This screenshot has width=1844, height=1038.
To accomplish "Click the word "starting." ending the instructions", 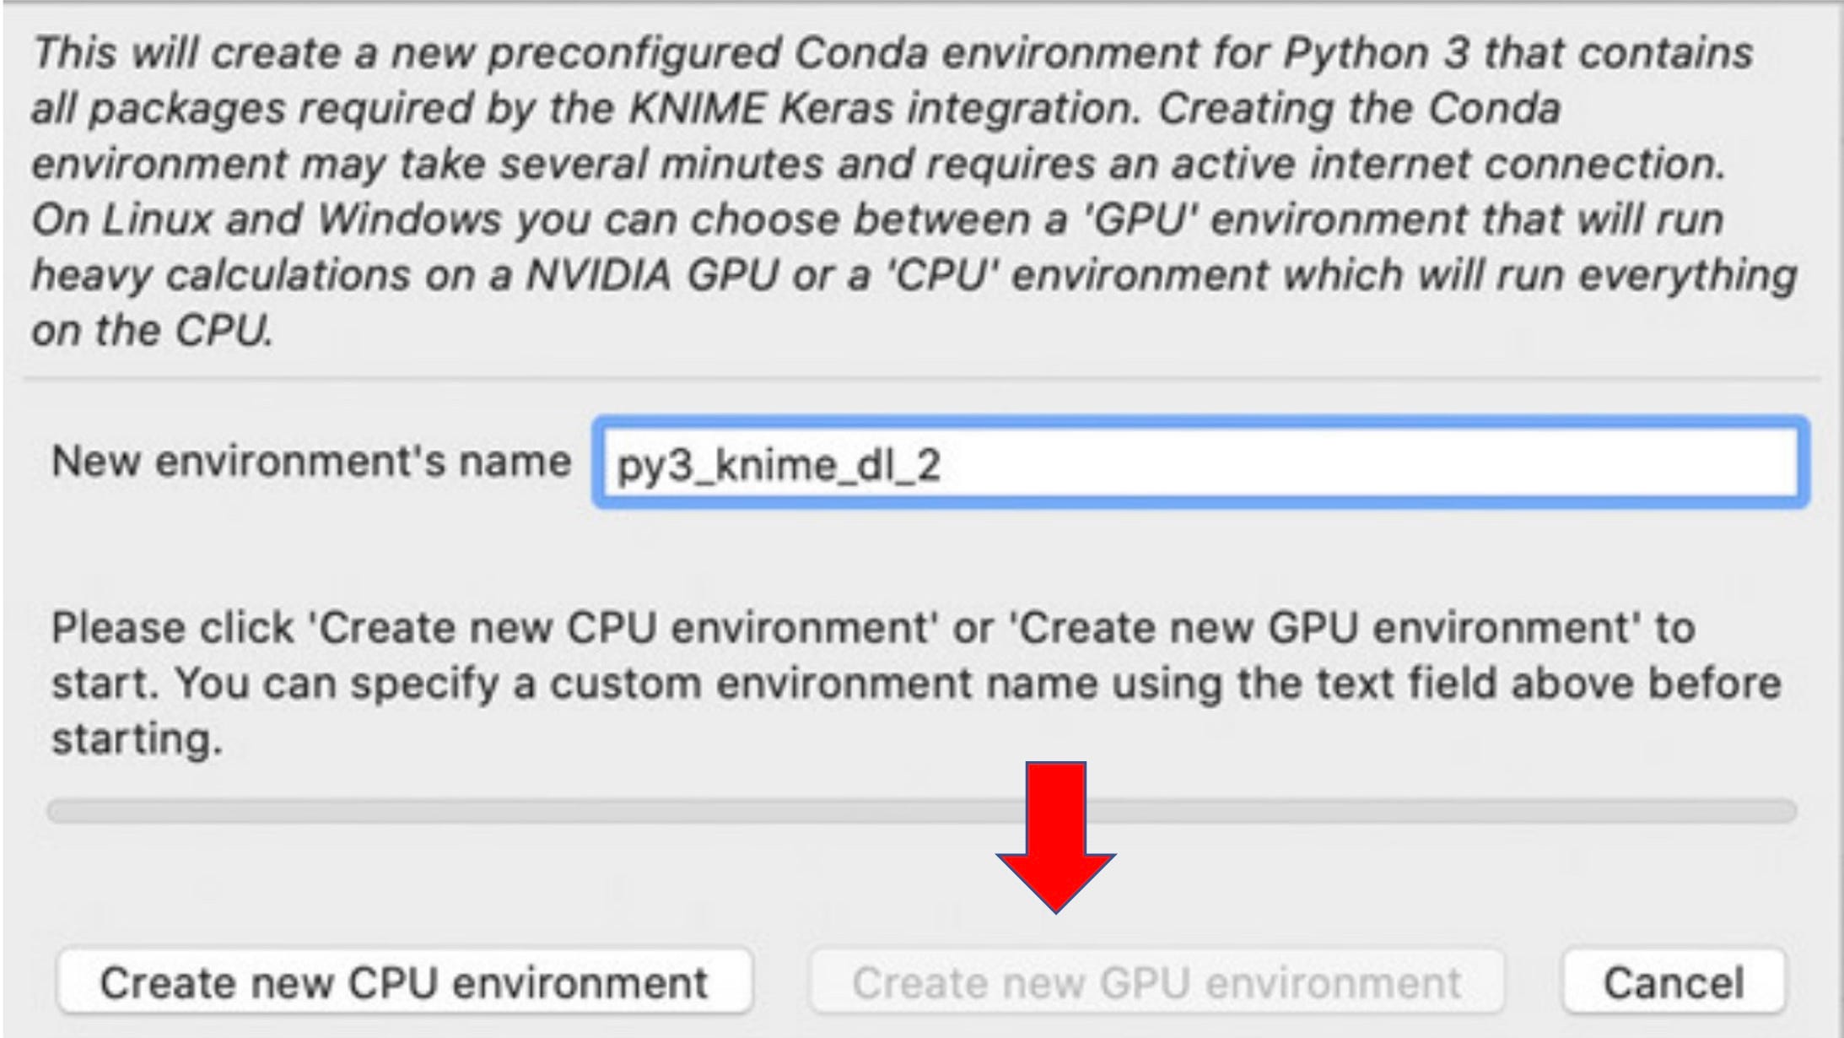I will click(137, 739).
